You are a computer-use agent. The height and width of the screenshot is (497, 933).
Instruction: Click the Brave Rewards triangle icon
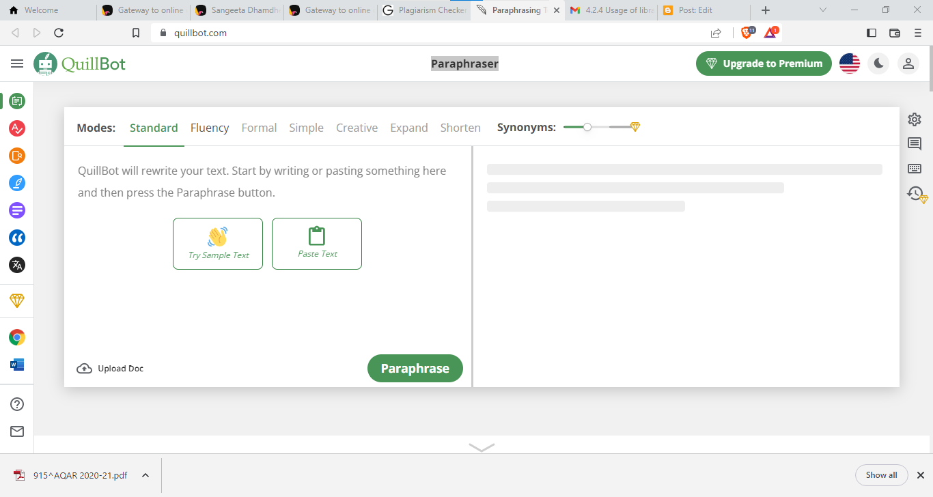(770, 32)
